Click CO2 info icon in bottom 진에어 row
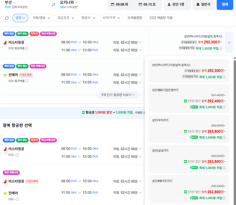The width and height of the screenshot is (236, 205). pos(18,199)
